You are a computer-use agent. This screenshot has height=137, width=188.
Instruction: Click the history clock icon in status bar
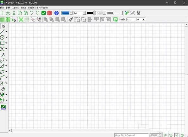tap(171, 135)
